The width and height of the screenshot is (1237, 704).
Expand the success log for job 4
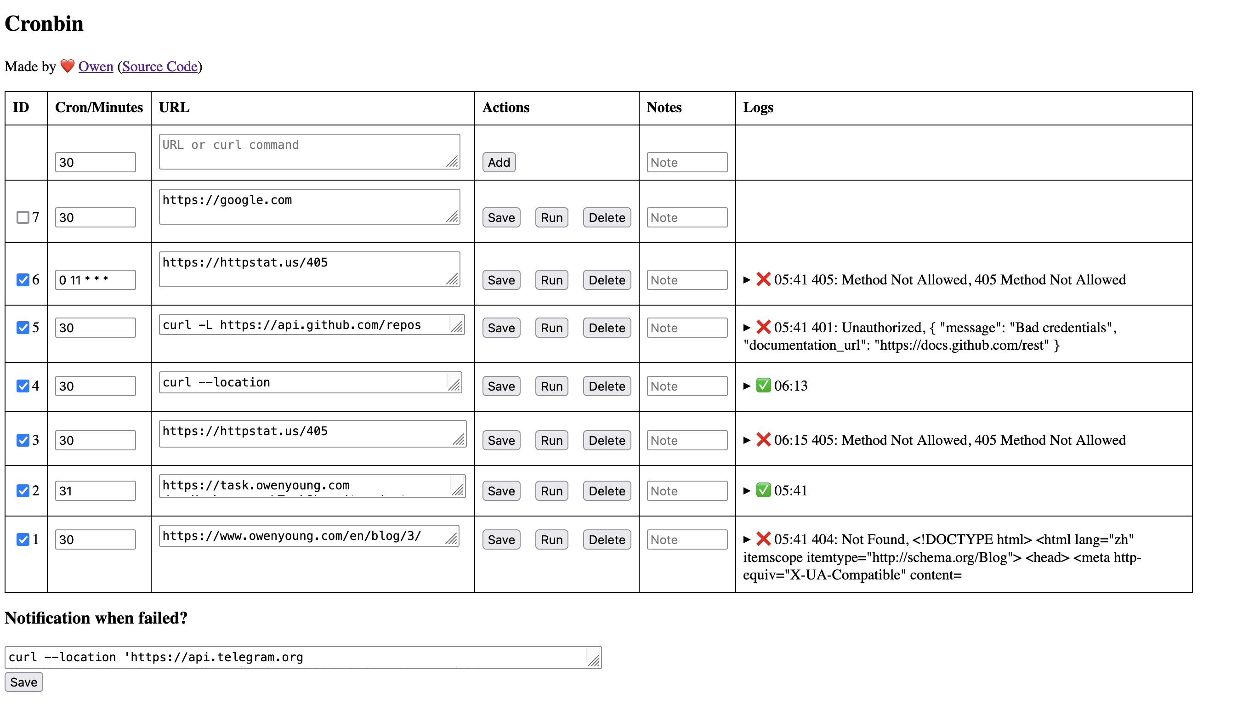pos(747,386)
